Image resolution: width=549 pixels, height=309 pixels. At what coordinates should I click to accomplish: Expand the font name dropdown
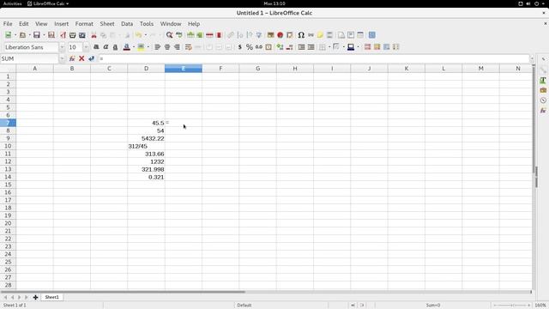(x=62, y=47)
